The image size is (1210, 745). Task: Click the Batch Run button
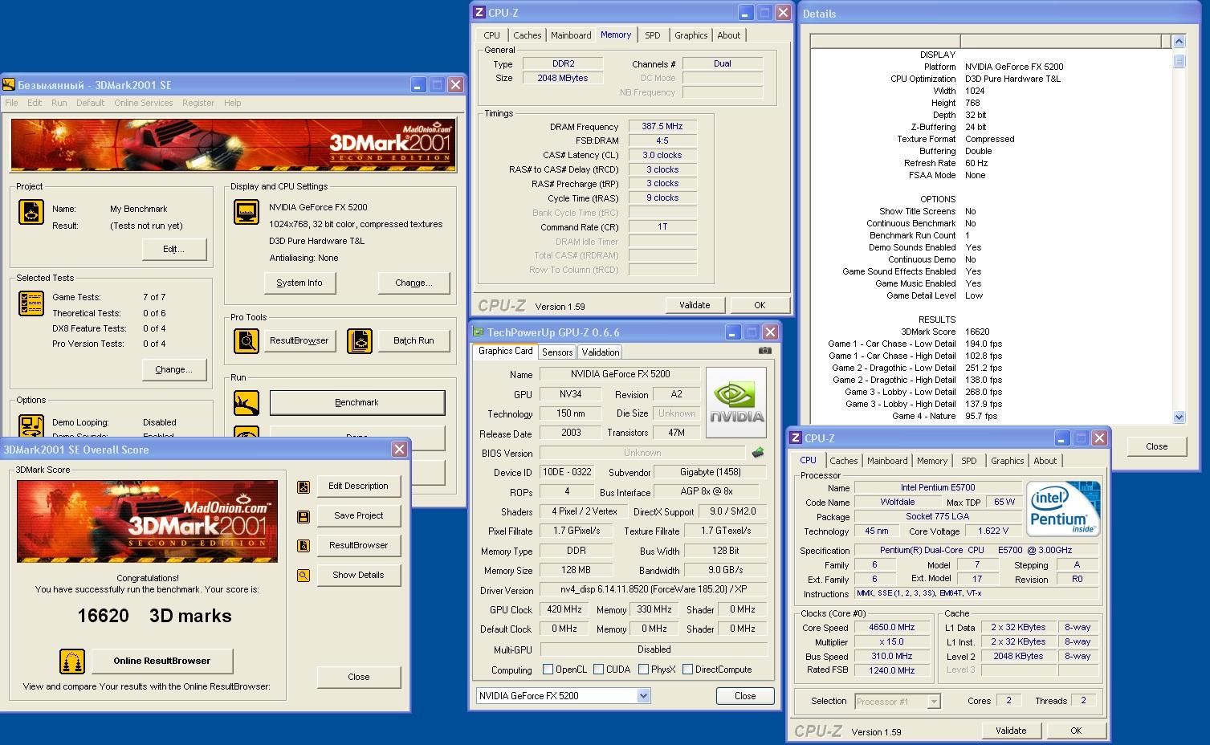pyautogui.click(x=414, y=341)
